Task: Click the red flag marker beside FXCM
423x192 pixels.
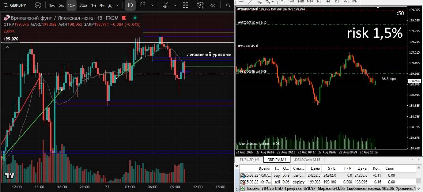Action: 124,18
